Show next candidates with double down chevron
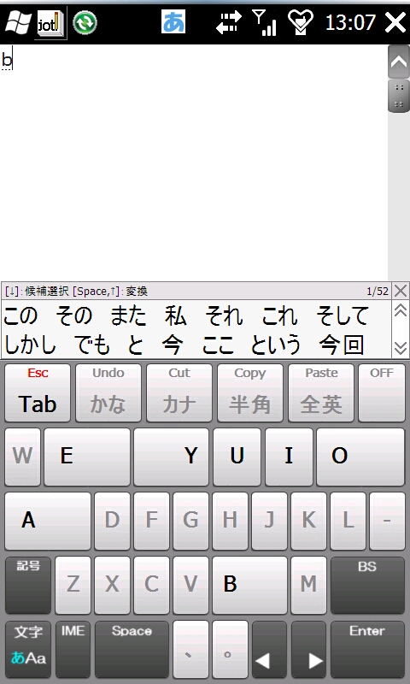Image resolution: width=410 pixels, height=684 pixels. coord(401,348)
